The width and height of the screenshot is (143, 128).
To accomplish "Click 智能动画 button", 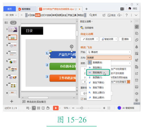I will point(108,39).
